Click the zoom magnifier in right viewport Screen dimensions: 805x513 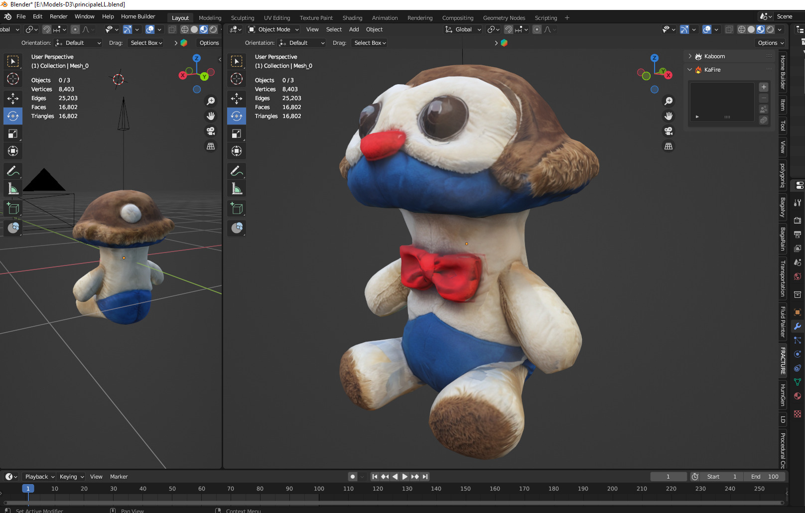coord(669,101)
